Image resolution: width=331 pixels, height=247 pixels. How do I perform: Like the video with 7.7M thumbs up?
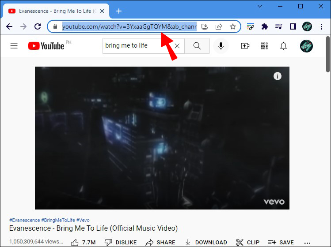[83, 243]
